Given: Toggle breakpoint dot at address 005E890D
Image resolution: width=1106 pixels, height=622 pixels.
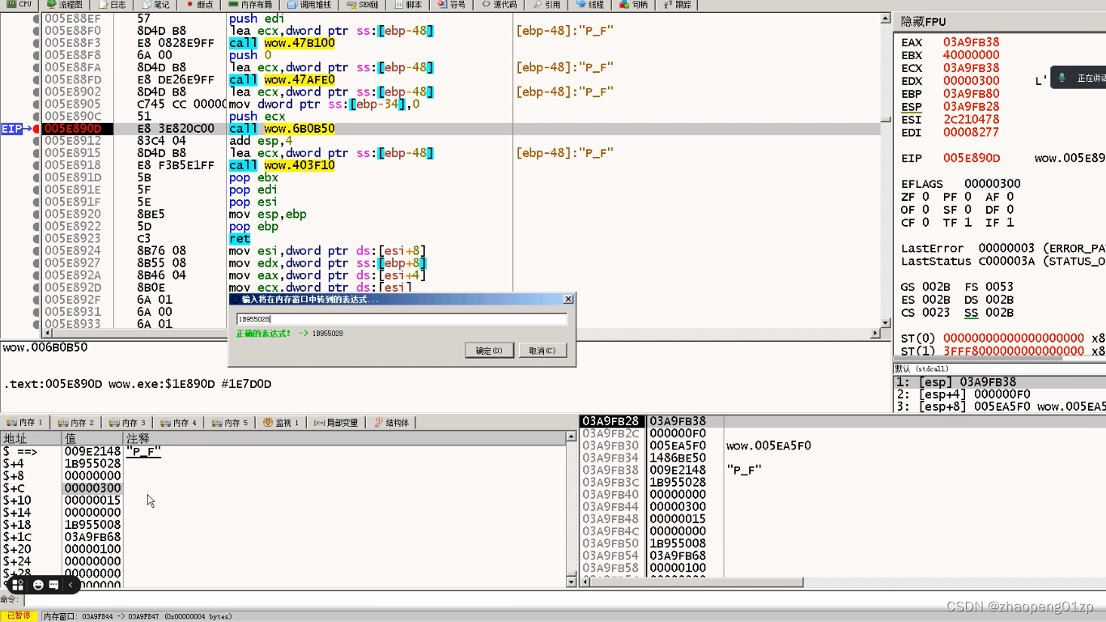Looking at the screenshot, I should point(36,129).
